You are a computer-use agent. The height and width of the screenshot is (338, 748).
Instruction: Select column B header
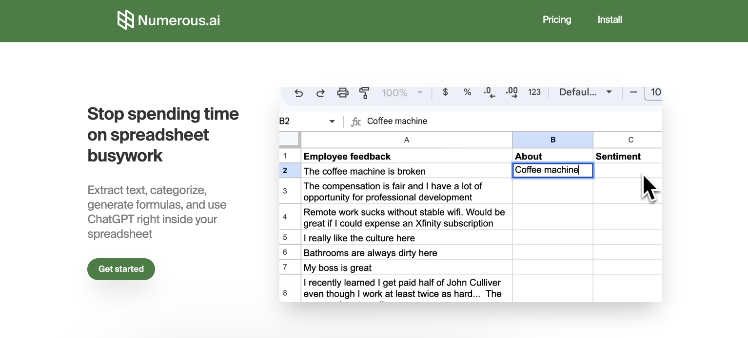553,140
